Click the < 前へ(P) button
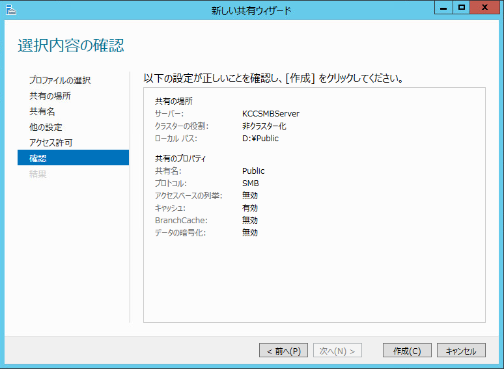Image resolution: width=504 pixels, height=369 pixels. pos(283,350)
